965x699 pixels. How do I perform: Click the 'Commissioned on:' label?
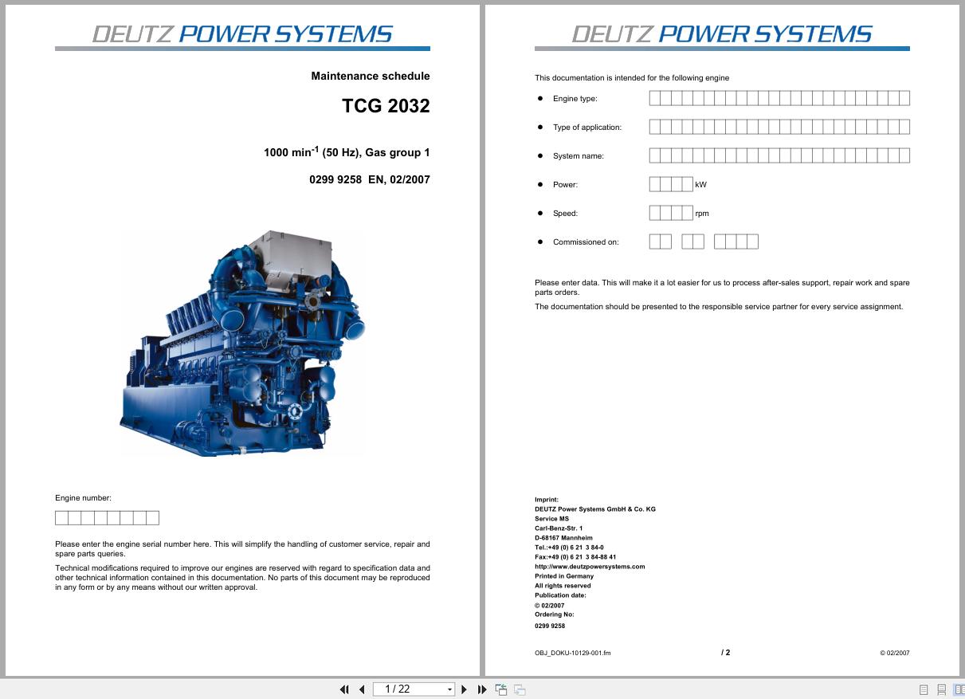[x=586, y=242]
